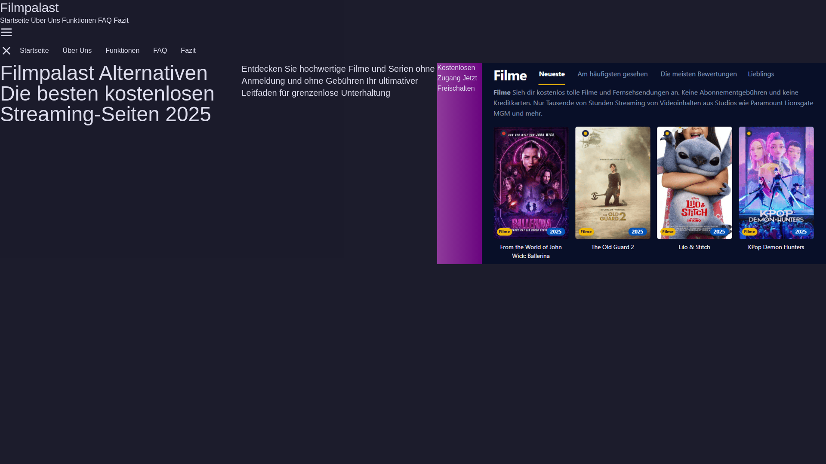Click FAQ in the compact link row under the title
This screenshot has height=464, width=826.
(x=105, y=20)
